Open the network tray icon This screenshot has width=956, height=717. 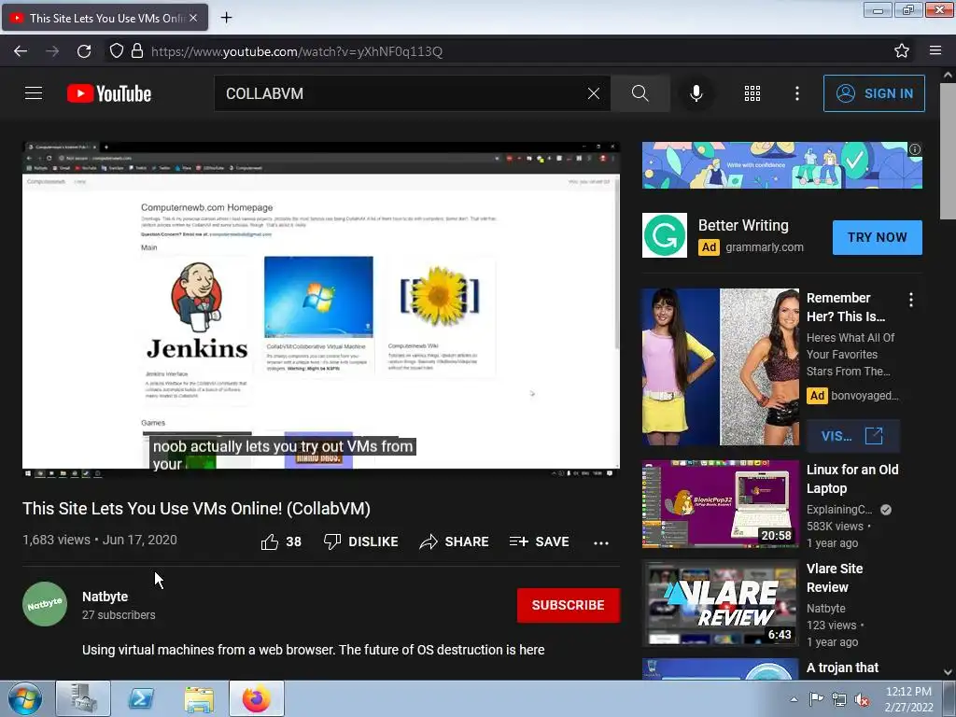[x=839, y=699]
